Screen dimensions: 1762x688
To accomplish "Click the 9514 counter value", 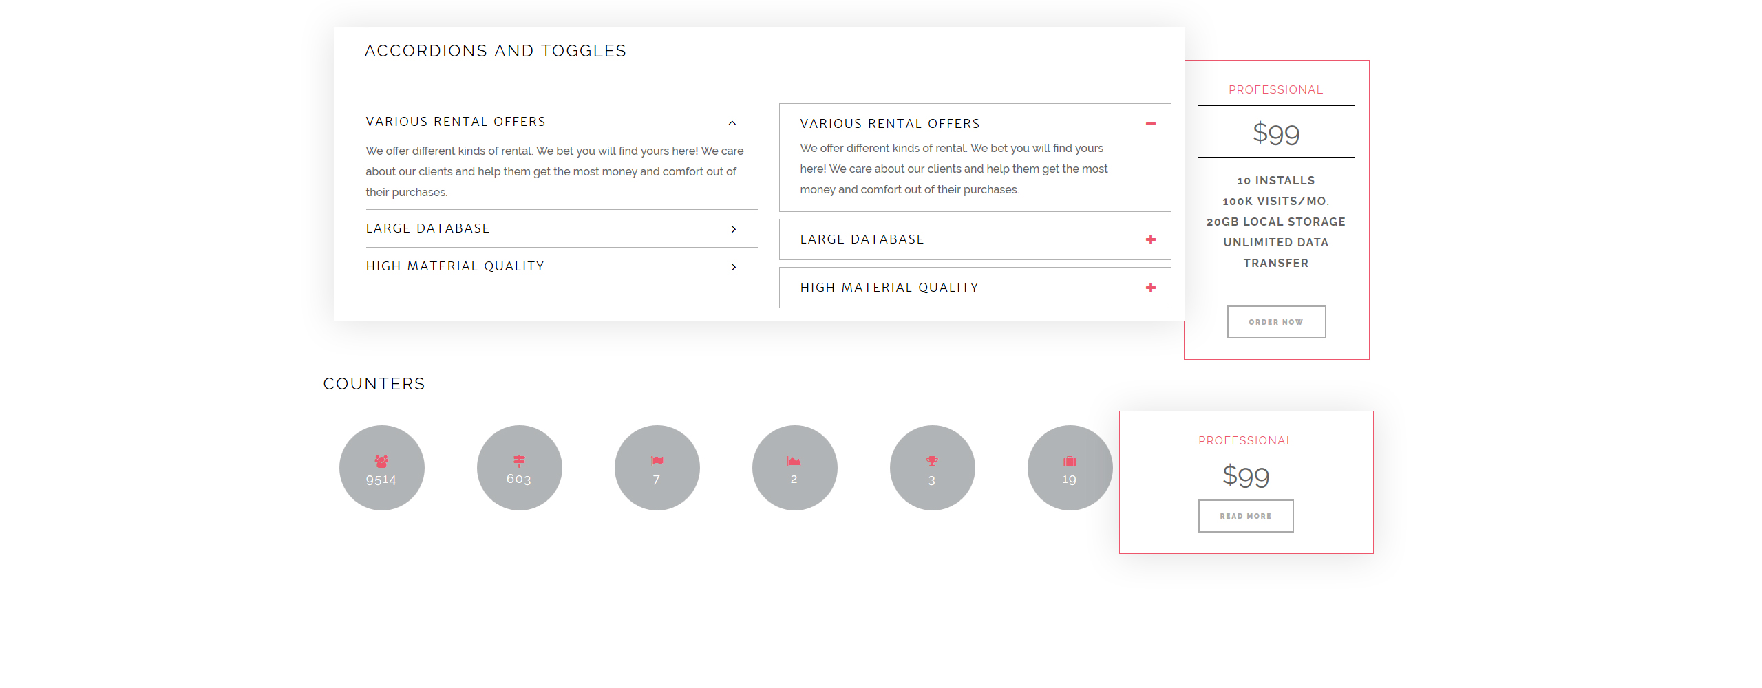I will [x=381, y=480].
